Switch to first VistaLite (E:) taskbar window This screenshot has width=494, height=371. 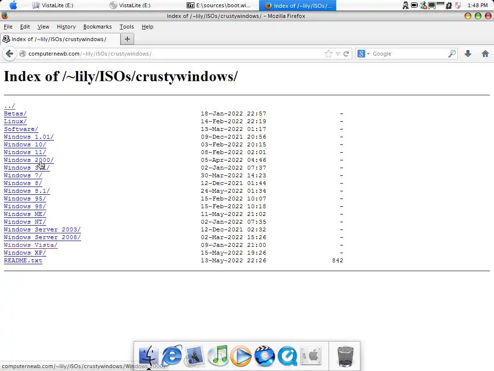pyautogui.click(x=53, y=5)
